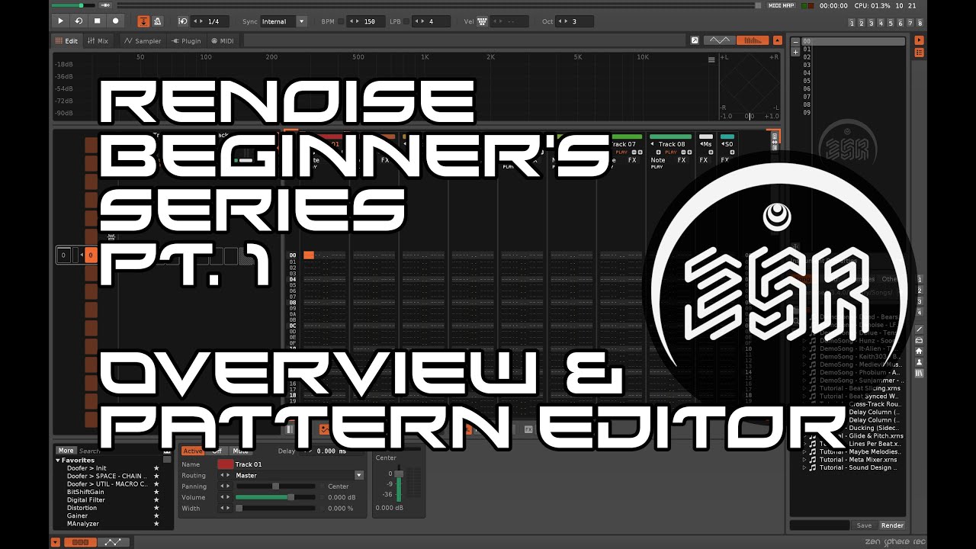The image size is (976, 549).
Task: Expand Tutorial - Meta Mixer.xrns entry
Action: tap(804, 460)
